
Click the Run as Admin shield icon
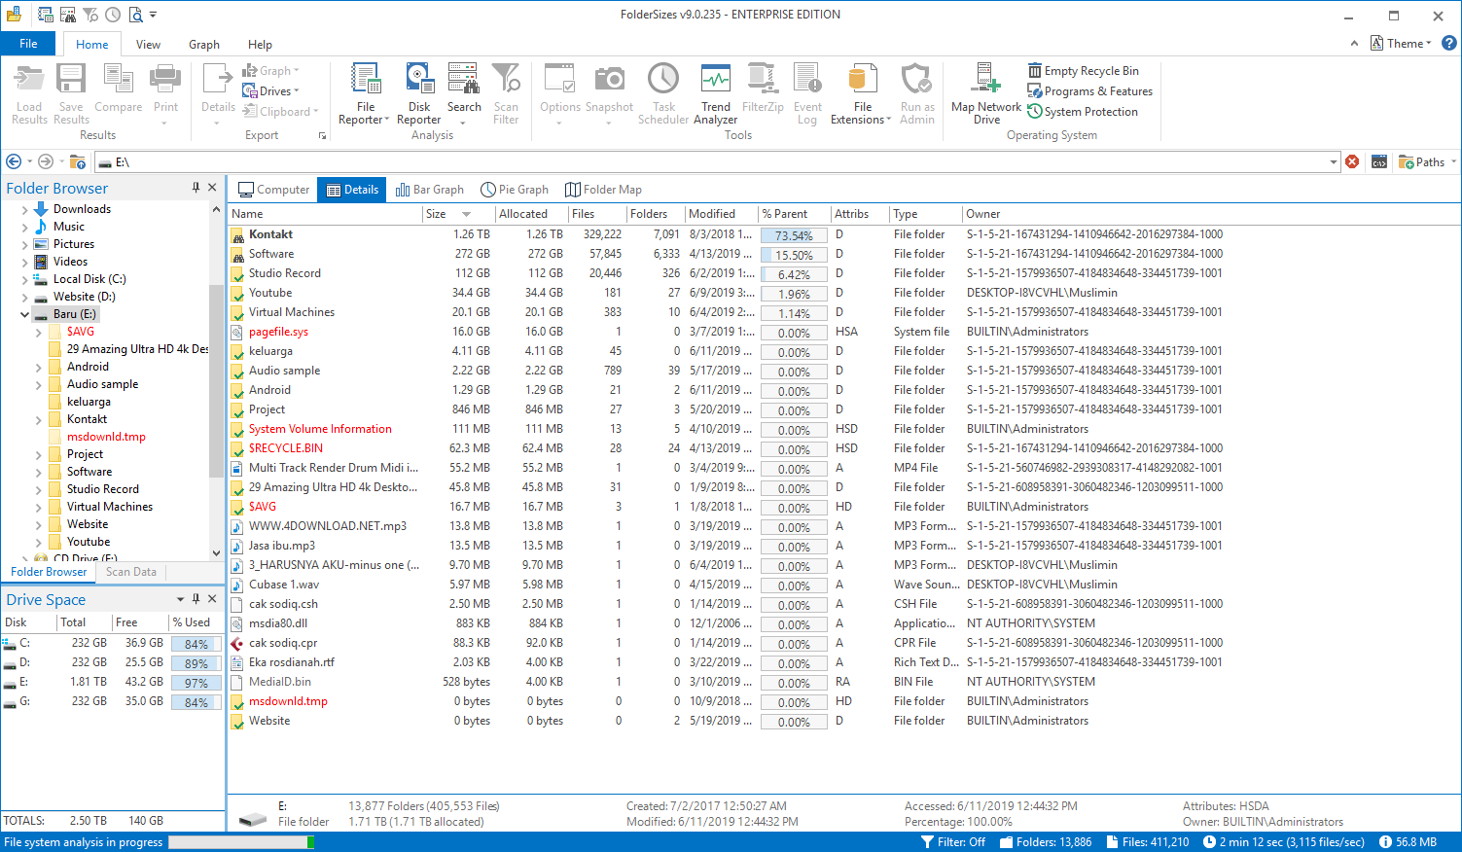pyautogui.click(x=916, y=79)
